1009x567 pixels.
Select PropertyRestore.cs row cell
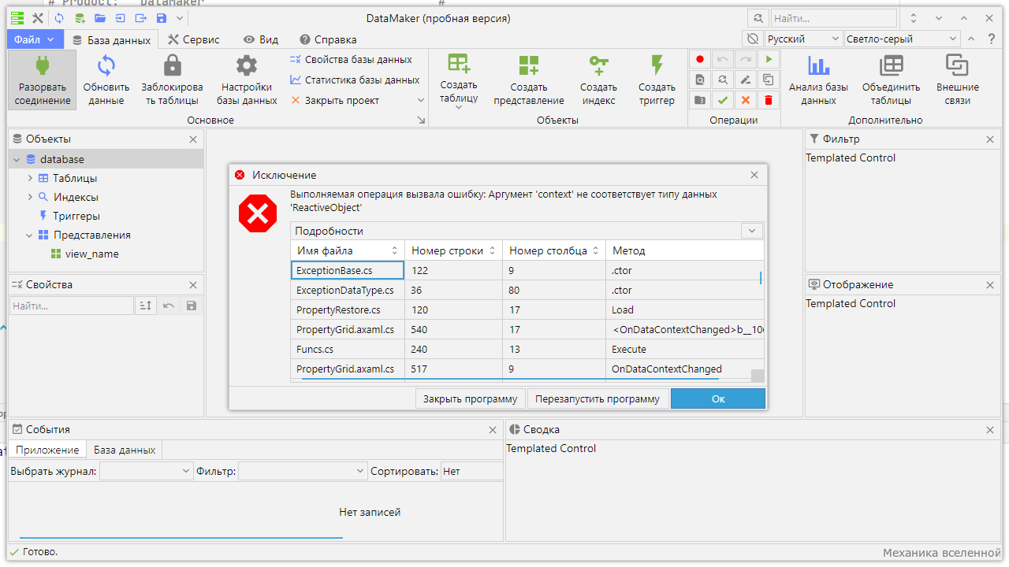click(347, 309)
